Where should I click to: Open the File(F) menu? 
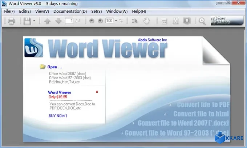pos(9,11)
